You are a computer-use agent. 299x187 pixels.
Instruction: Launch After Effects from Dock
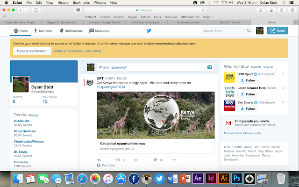pos(198,179)
